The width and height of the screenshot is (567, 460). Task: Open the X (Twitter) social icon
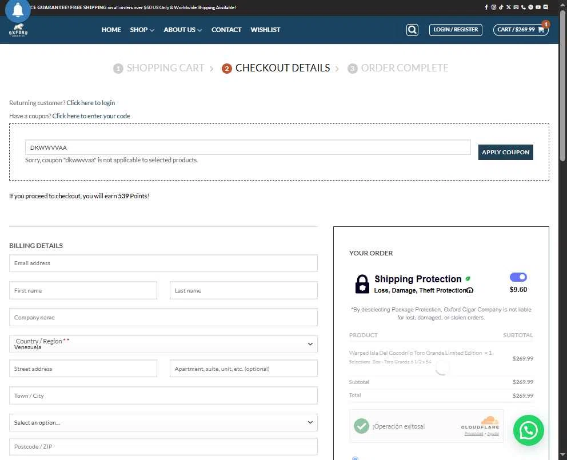(509, 7)
